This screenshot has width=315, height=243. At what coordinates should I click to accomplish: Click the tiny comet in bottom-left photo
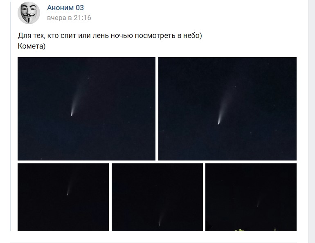pyautogui.click(x=67, y=193)
